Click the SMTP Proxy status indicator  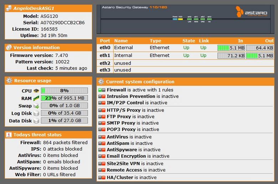click(x=102, y=123)
